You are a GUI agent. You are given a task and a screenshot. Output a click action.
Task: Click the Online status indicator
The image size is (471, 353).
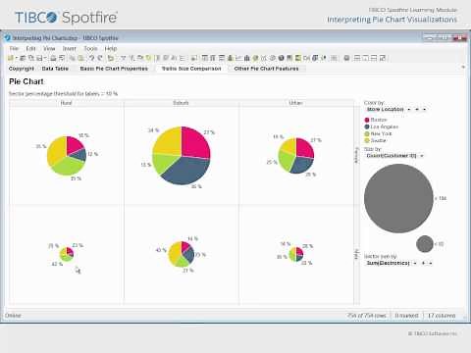(x=13, y=316)
